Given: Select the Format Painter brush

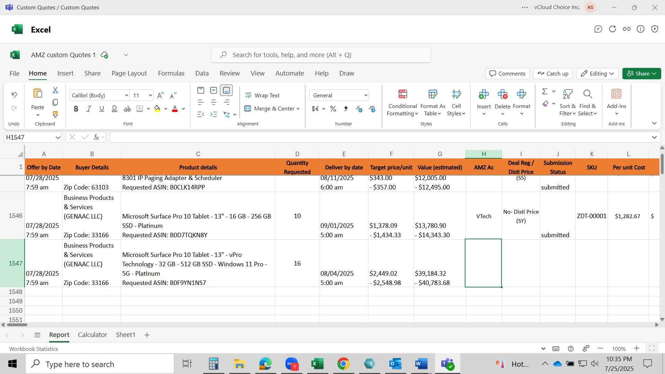Looking at the screenshot, I should [55, 114].
